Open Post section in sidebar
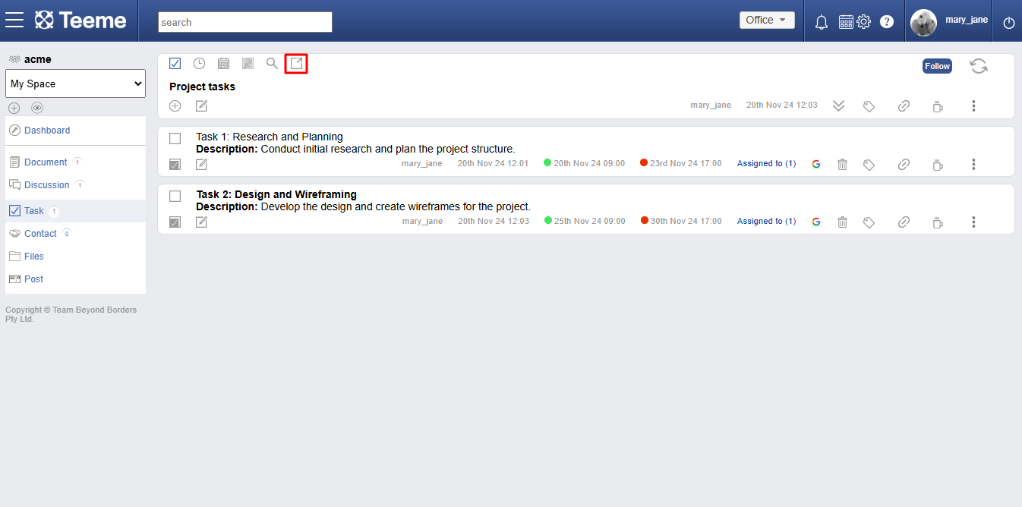1022x507 pixels. (x=33, y=279)
